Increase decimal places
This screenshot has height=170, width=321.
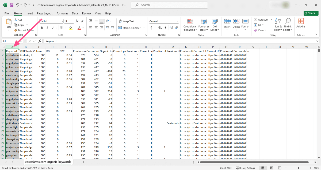pyautogui.click(x=172, y=28)
